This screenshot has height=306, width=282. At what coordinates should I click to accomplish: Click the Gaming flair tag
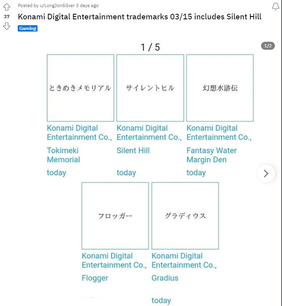tap(28, 28)
